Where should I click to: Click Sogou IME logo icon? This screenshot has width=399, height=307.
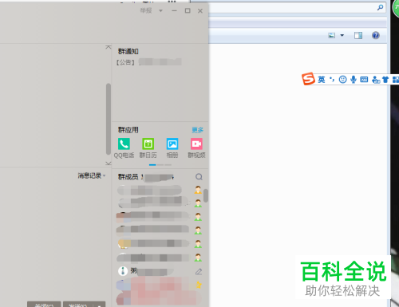point(308,79)
